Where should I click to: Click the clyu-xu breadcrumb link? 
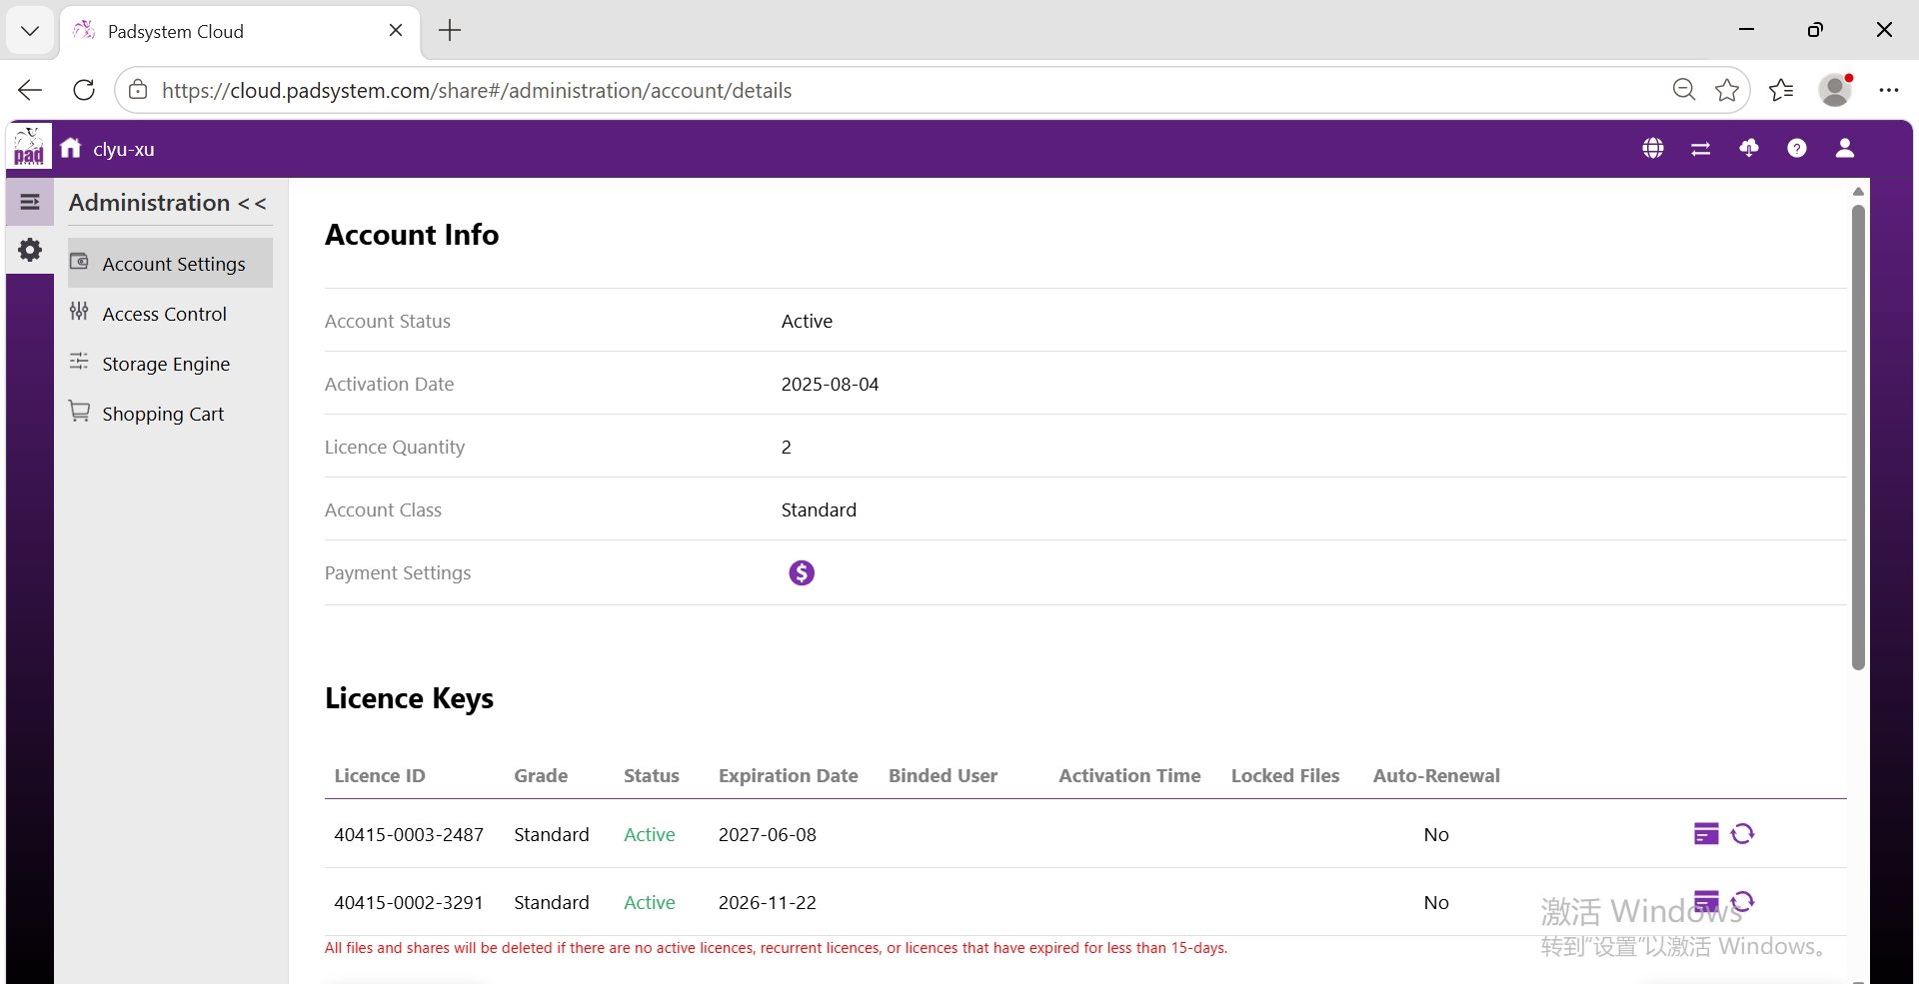point(124,149)
